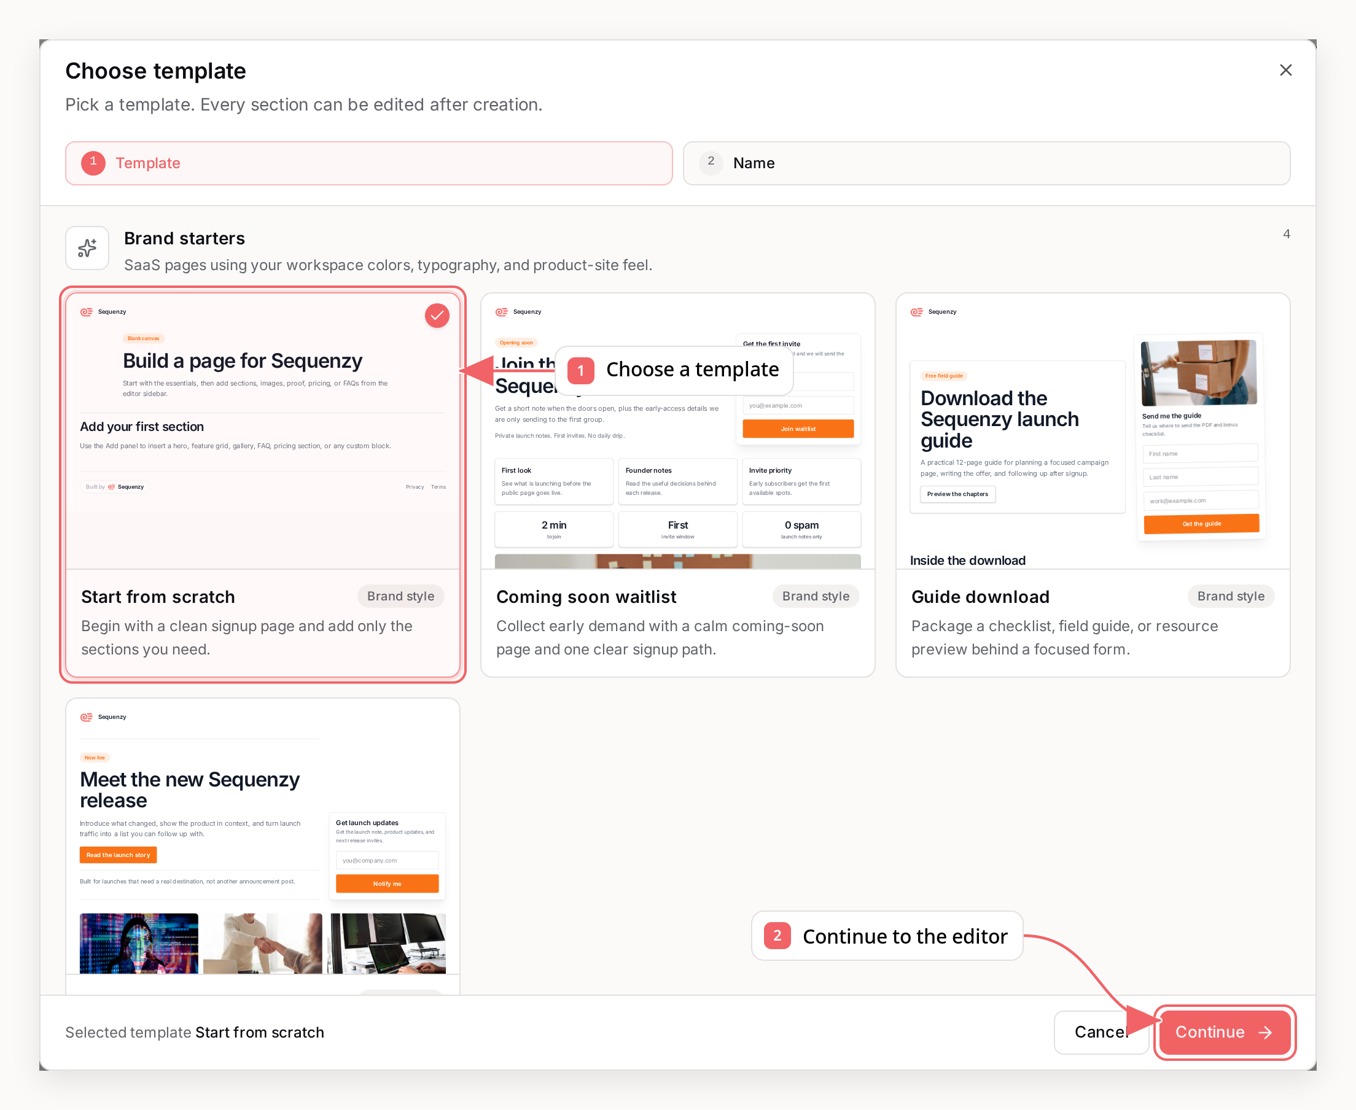1356x1110 pixels.
Task: Click the Opening soon tag in waitlist preview
Action: pos(516,343)
